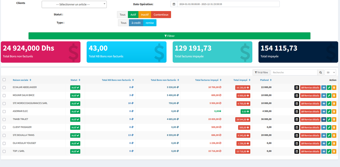Image resolution: width=340 pixels, height=167 pixels.
Task: Sort by Total NB Bons non facturés
Action: (x=118, y=80)
